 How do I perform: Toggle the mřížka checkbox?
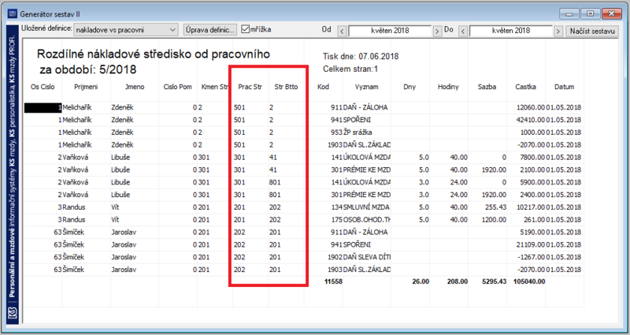tap(245, 29)
